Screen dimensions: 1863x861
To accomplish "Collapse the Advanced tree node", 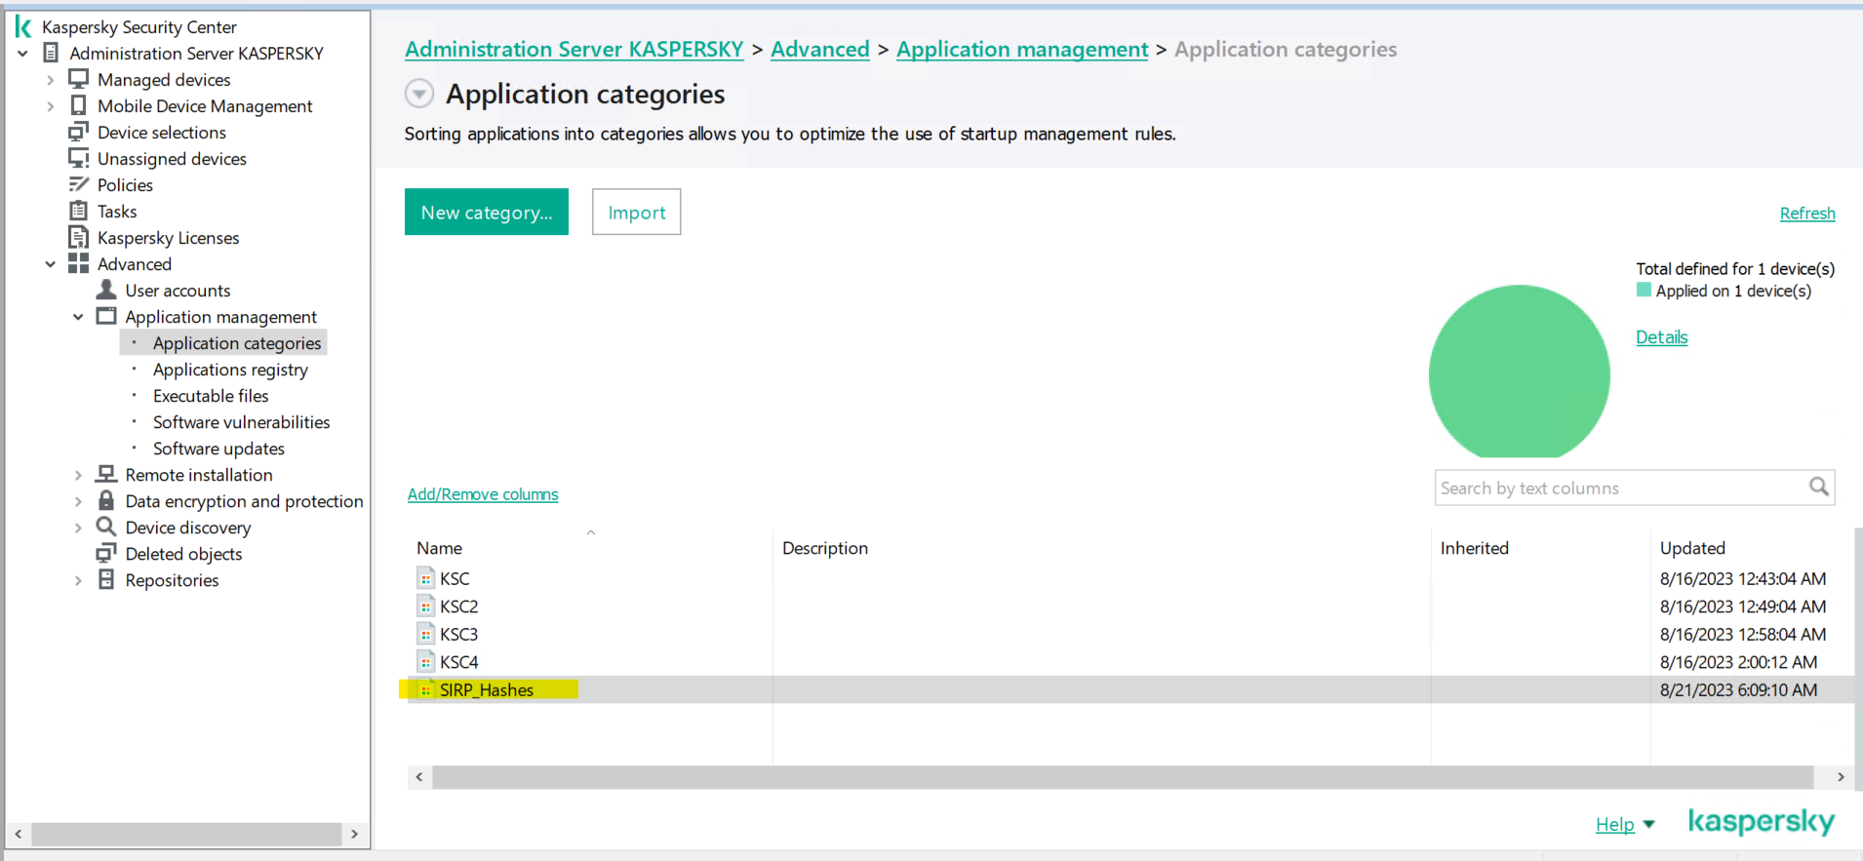I will click(51, 264).
